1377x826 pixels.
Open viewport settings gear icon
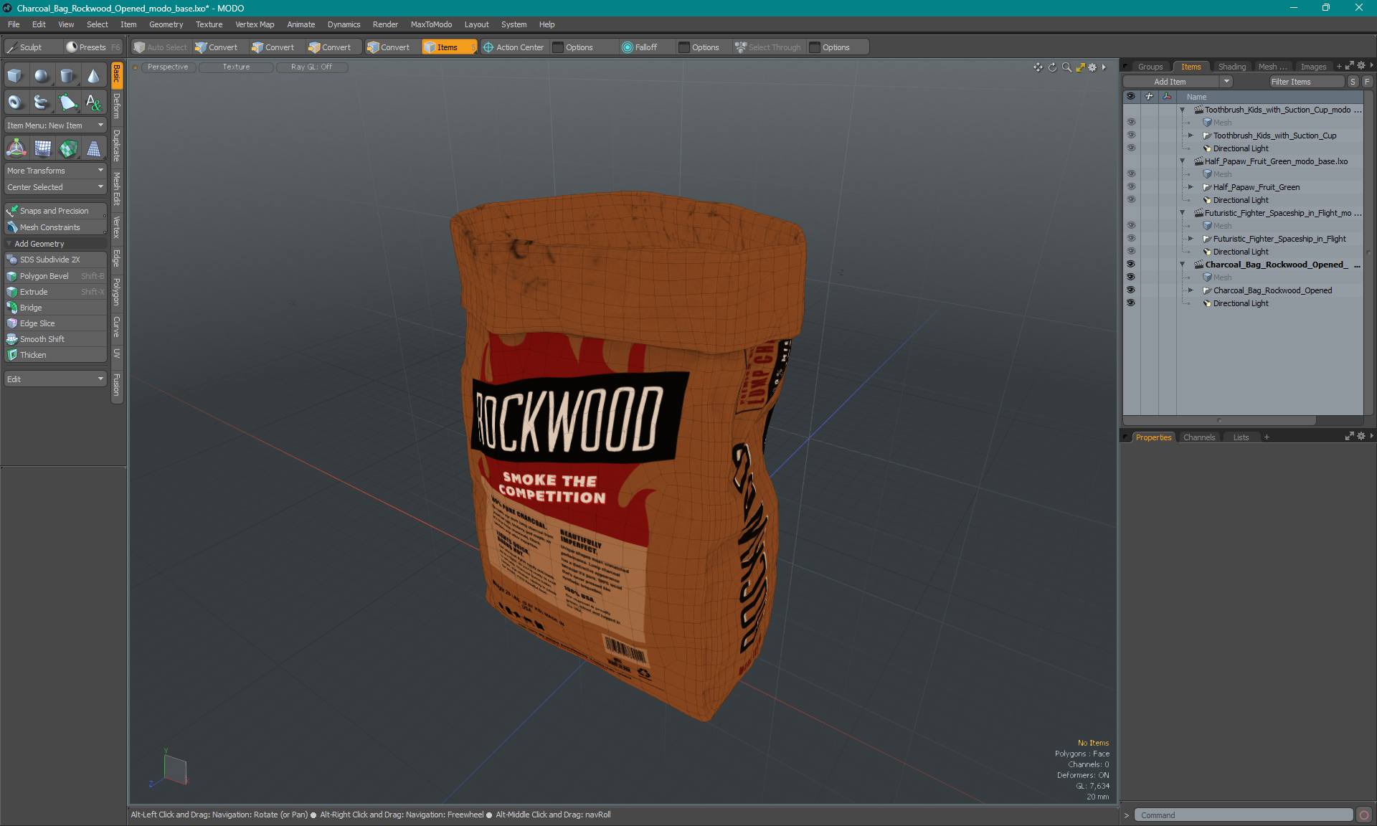[1092, 67]
